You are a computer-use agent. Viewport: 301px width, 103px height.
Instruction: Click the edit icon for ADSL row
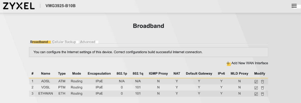pos(256,81)
